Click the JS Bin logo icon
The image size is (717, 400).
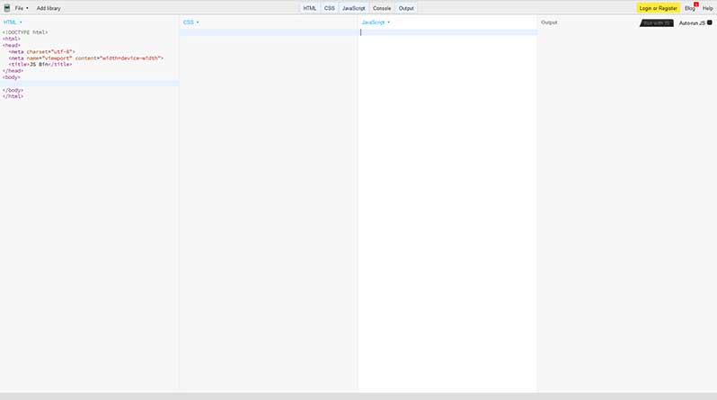[7, 7]
